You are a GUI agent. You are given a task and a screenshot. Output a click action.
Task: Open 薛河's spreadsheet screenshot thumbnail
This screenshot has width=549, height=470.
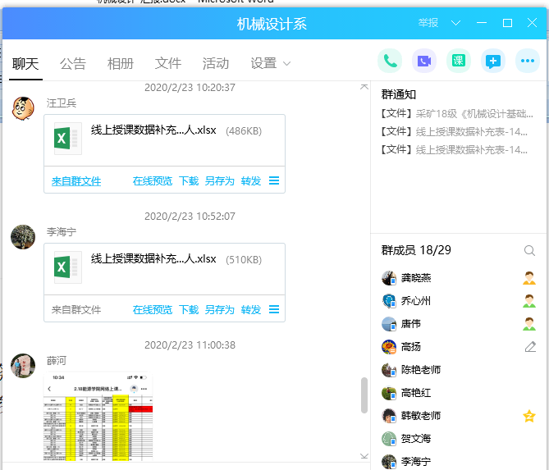click(98, 418)
